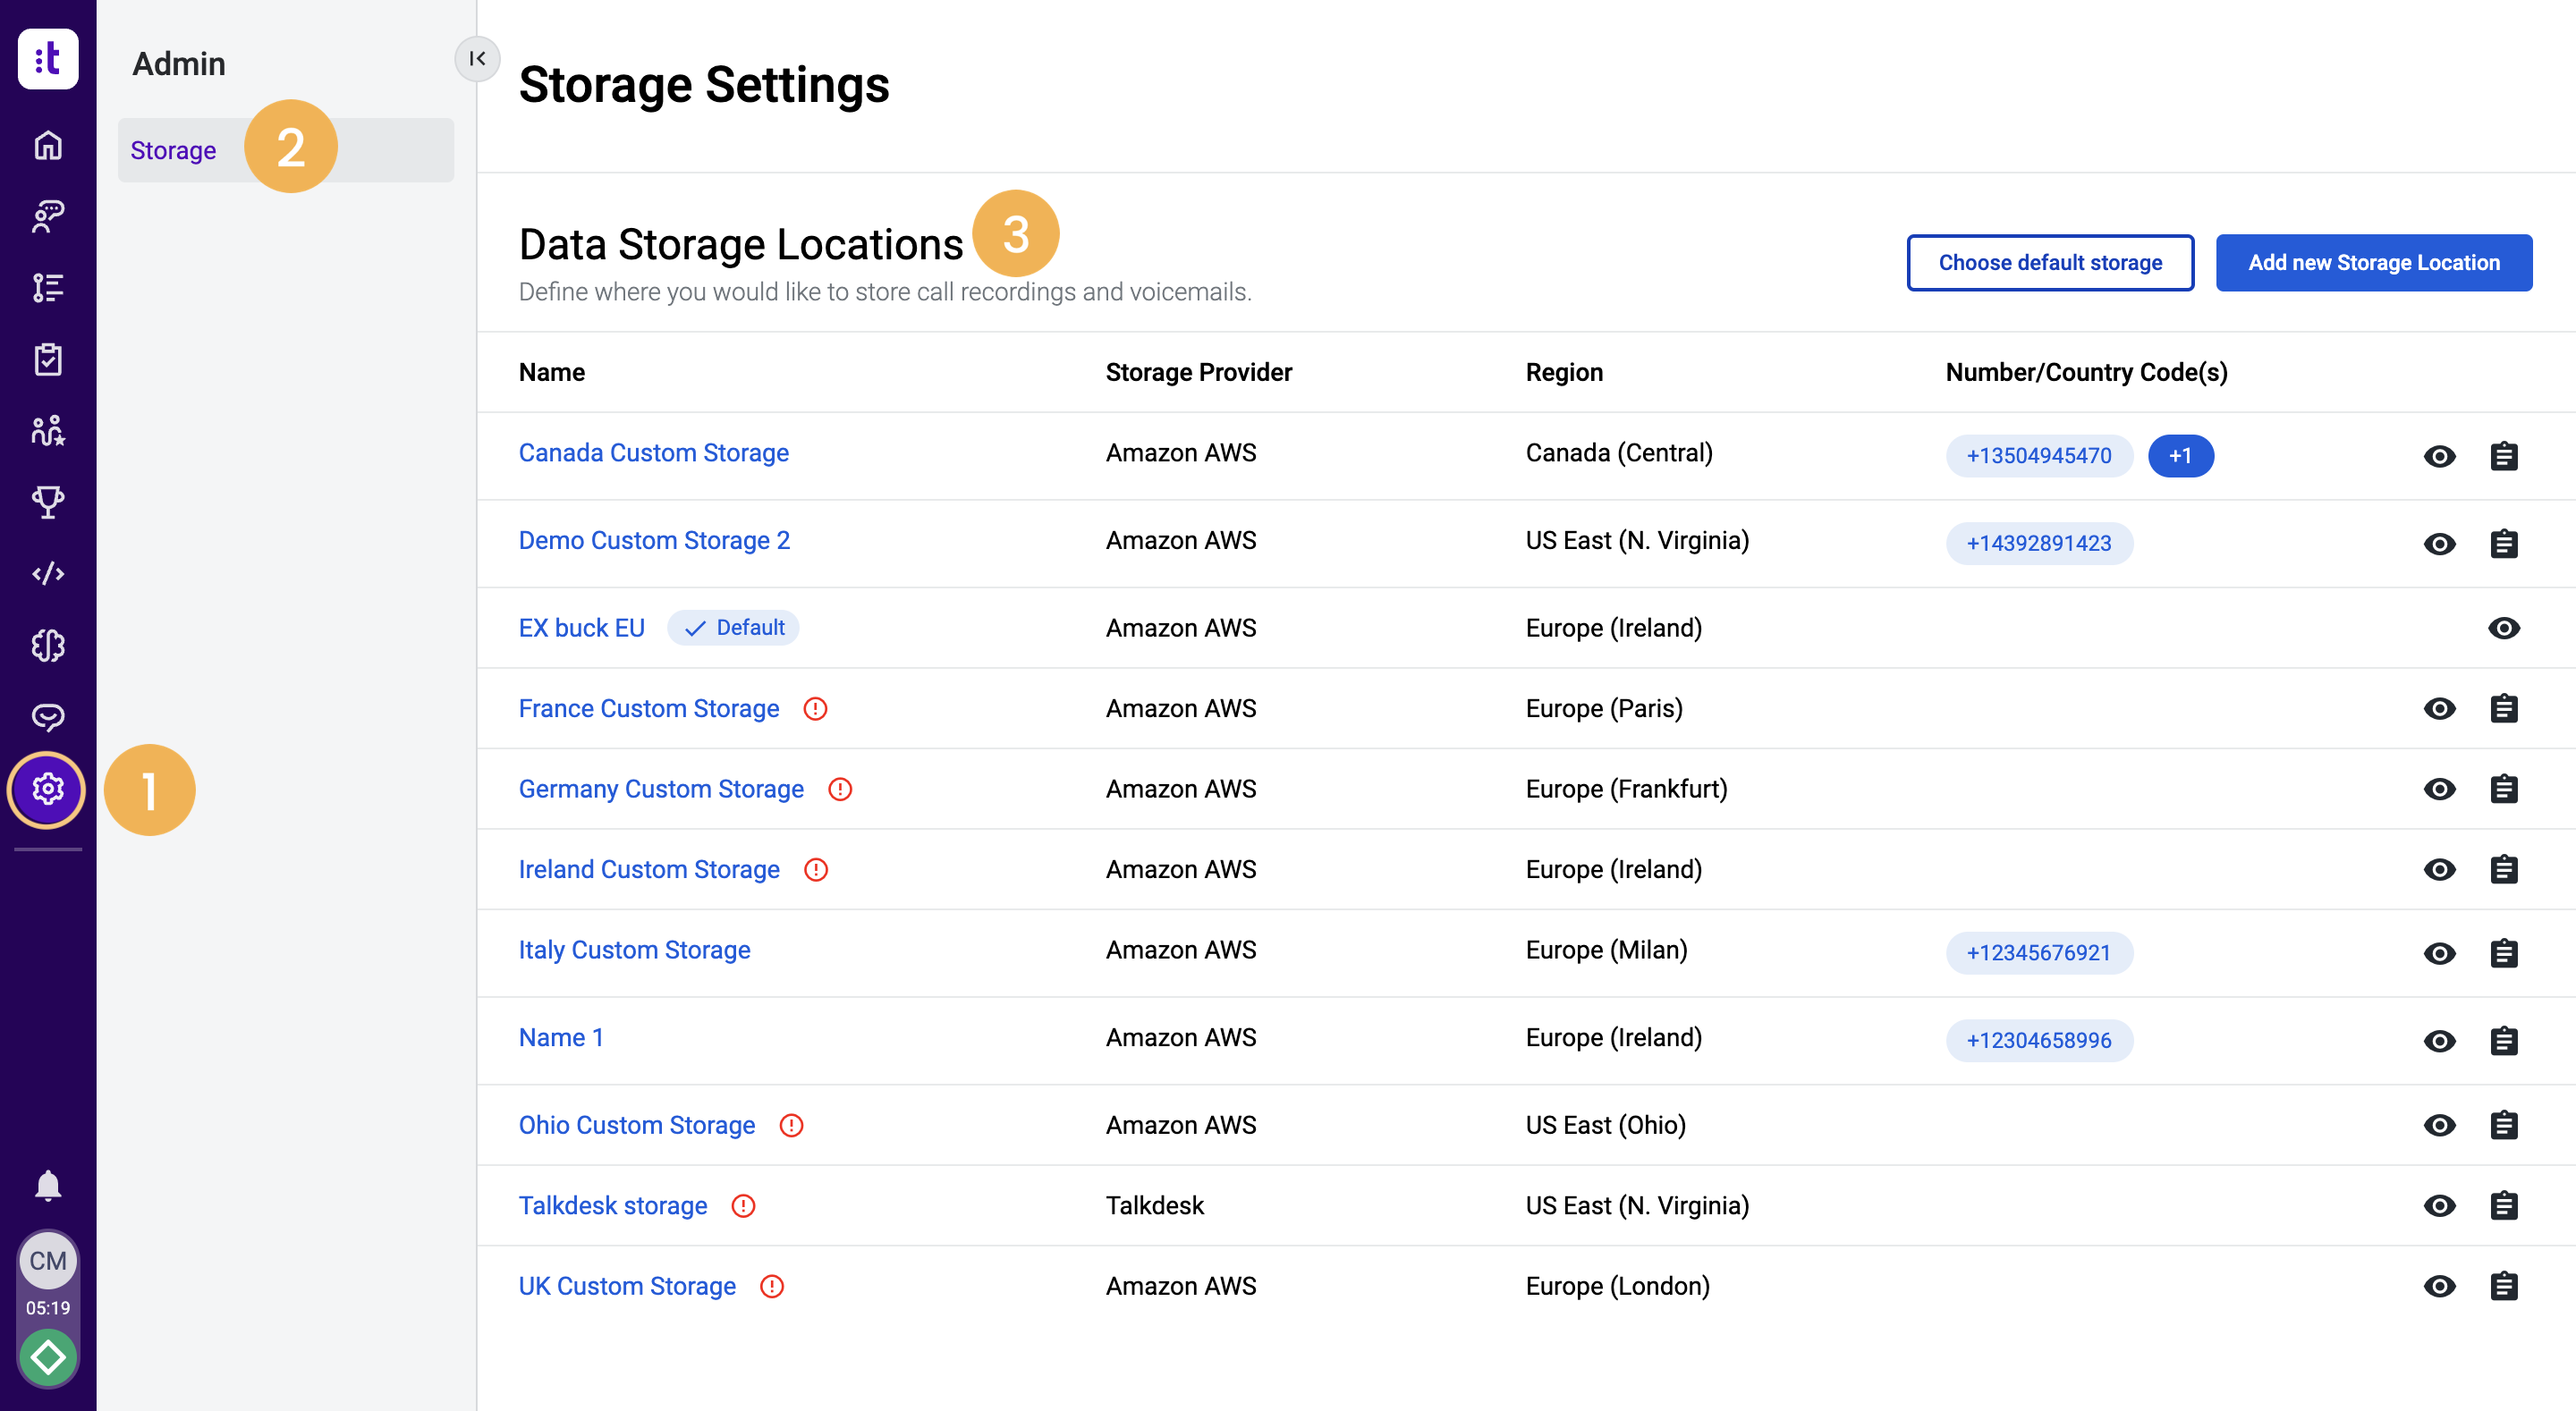The width and height of the screenshot is (2576, 1411).
Task: Click clipboard icon for Italy Custom Storage
Action: 2504,953
